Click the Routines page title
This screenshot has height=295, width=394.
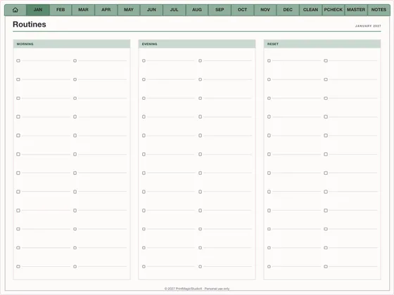(x=30, y=25)
